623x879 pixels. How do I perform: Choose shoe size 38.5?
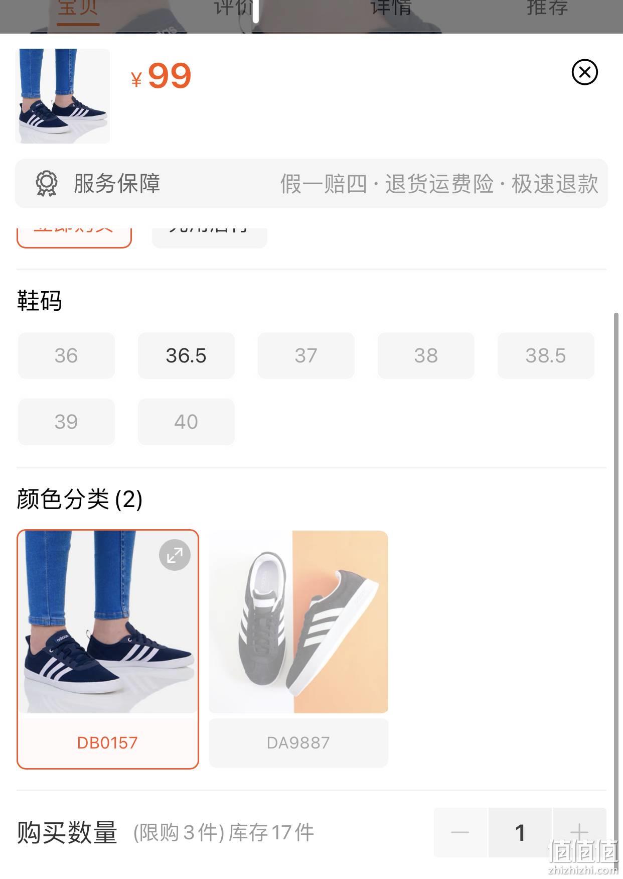546,355
